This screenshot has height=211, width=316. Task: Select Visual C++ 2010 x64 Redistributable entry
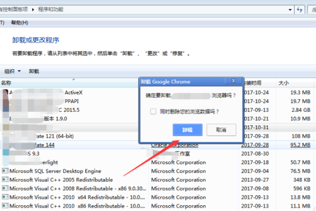tap(77, 197)
